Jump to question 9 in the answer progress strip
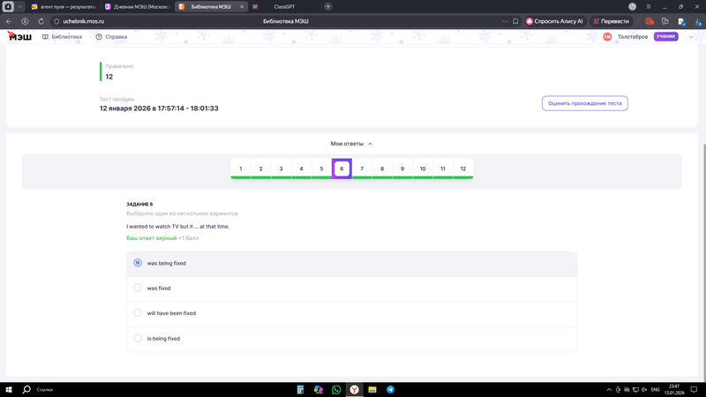Viewport: 706px width, 397px height. 402,169
